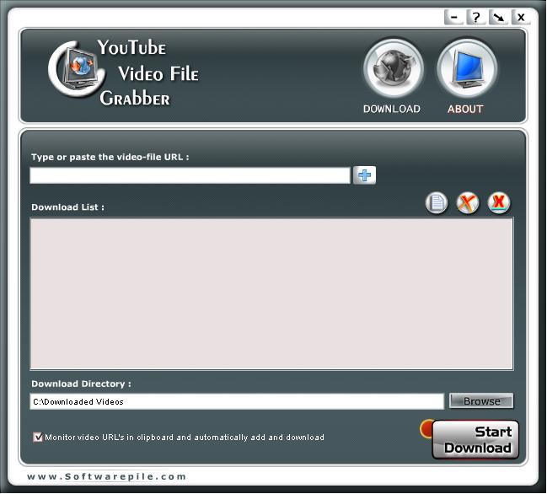
Task: Minimize the window with the dash button
Action: click(x=453, y=17)
